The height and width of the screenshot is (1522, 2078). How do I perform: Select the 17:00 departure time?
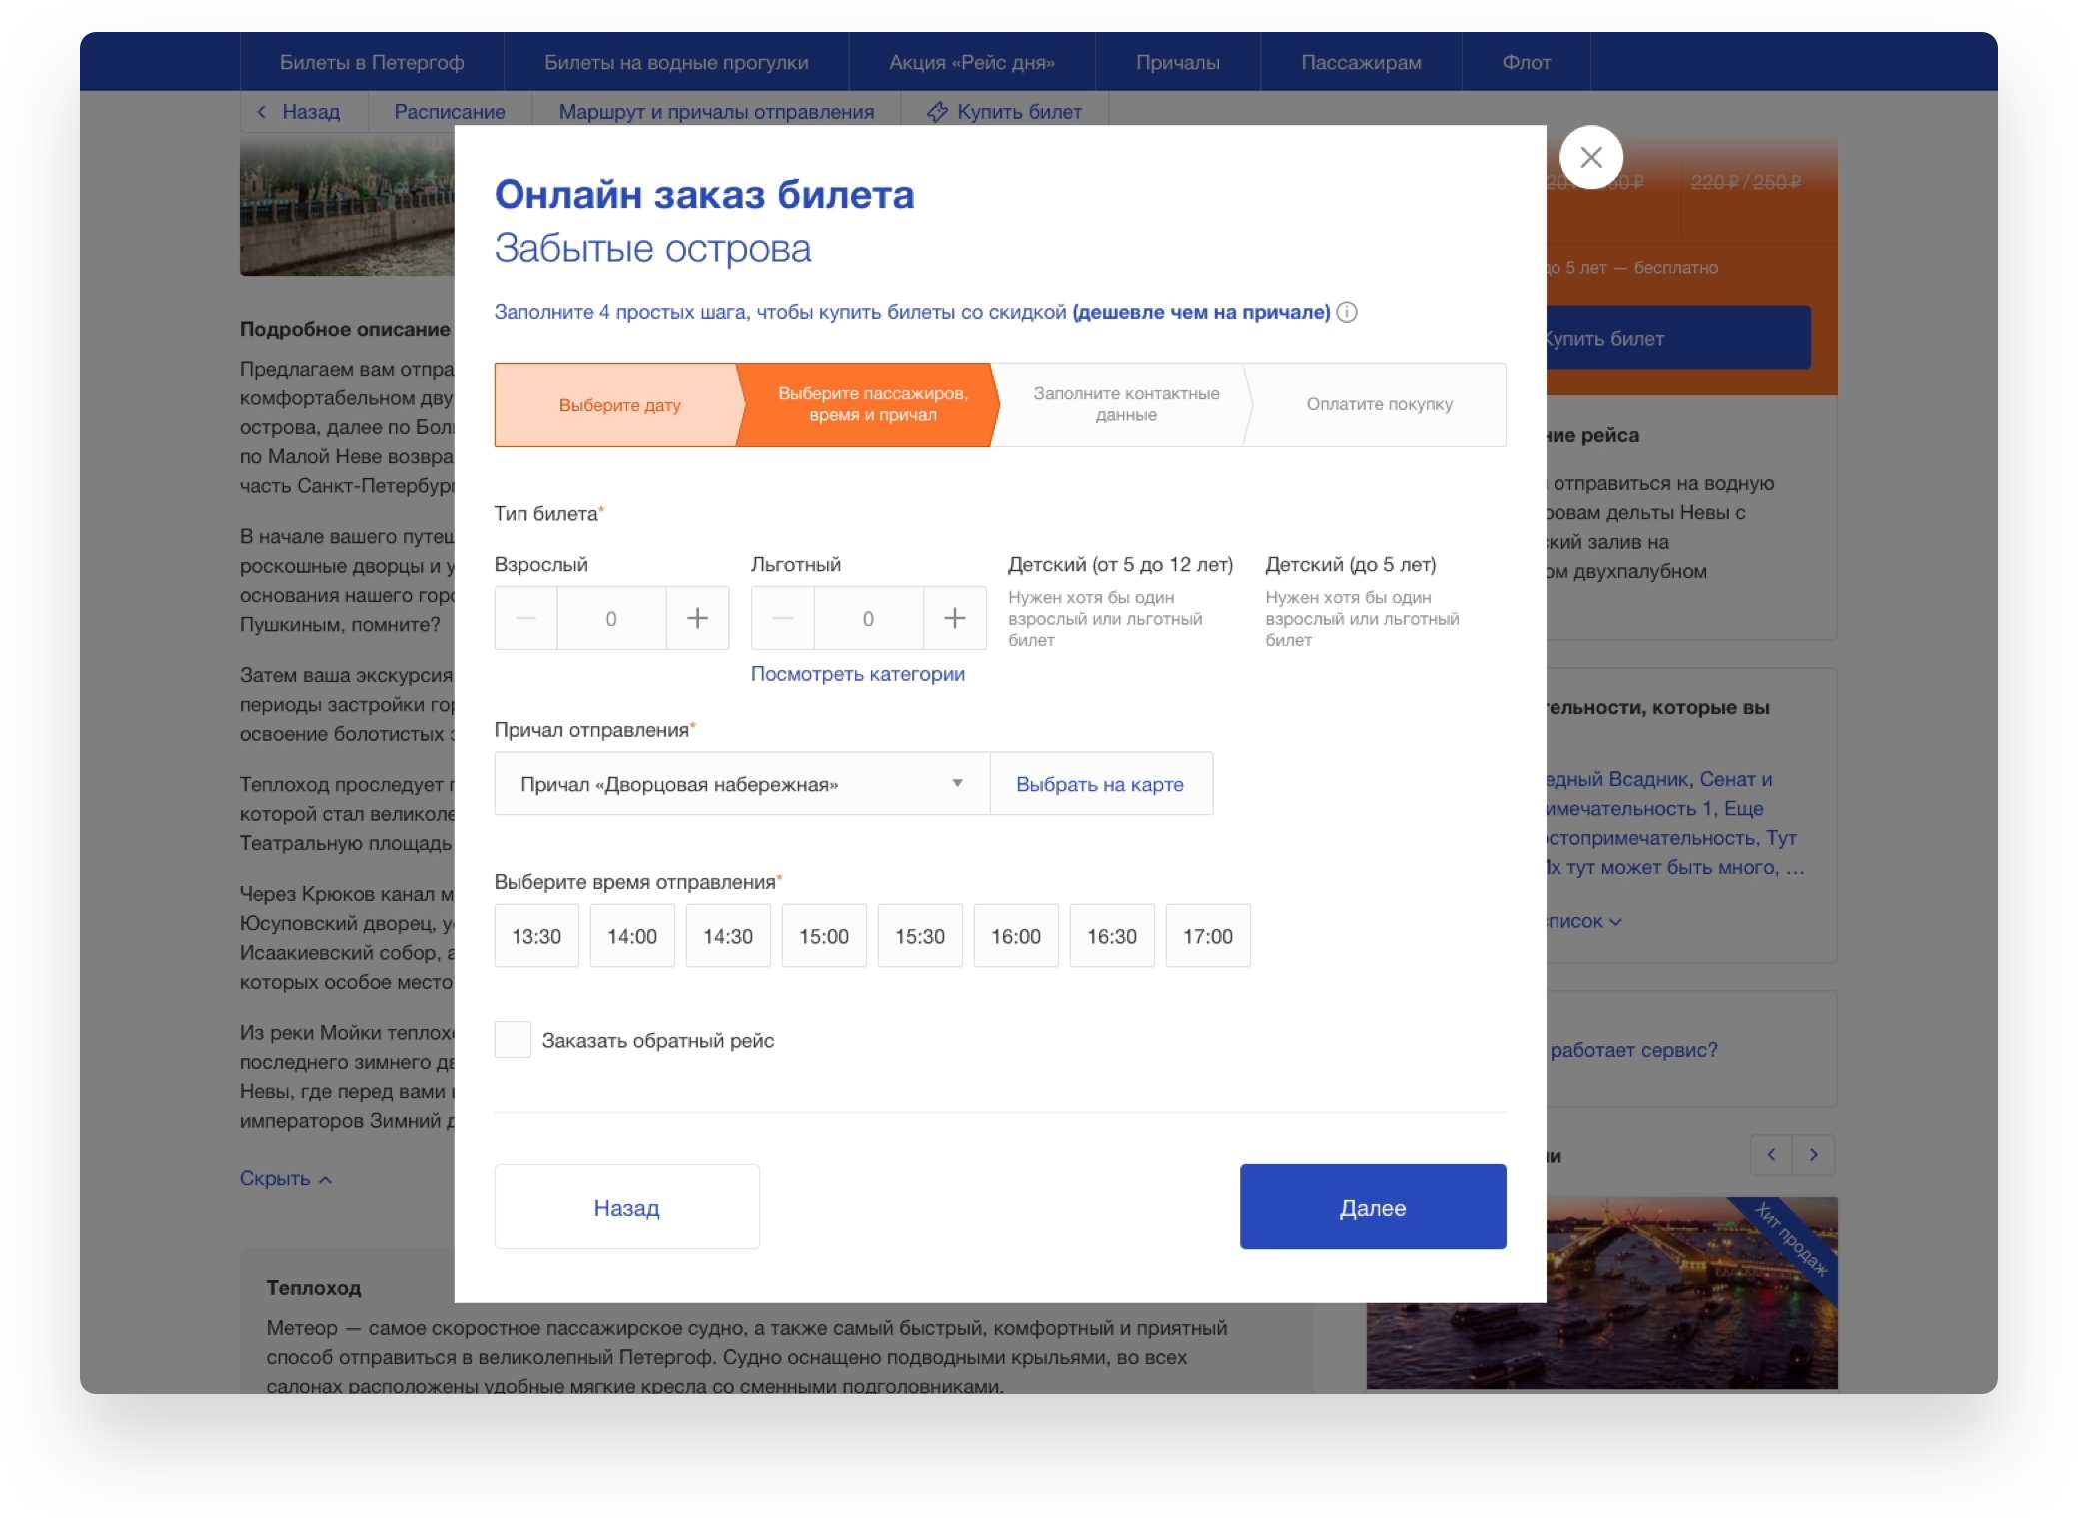1208,936
